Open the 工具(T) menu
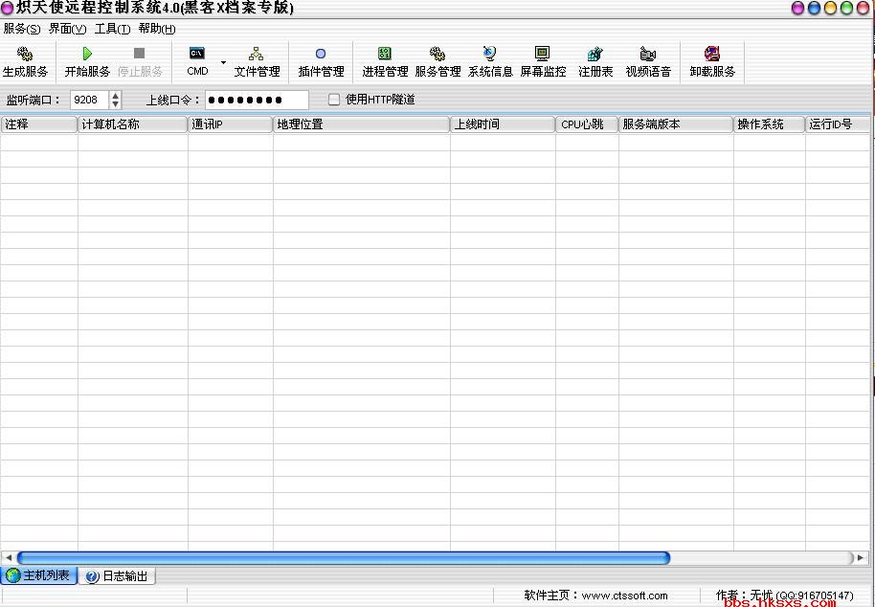The width and height of the screenshot is (875, 607). click(x=112, y=29)
